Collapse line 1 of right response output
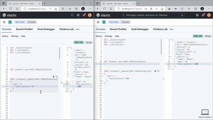The width and height of the screenshot is (213, 120). pyautogui.click(x=171, y=40)
